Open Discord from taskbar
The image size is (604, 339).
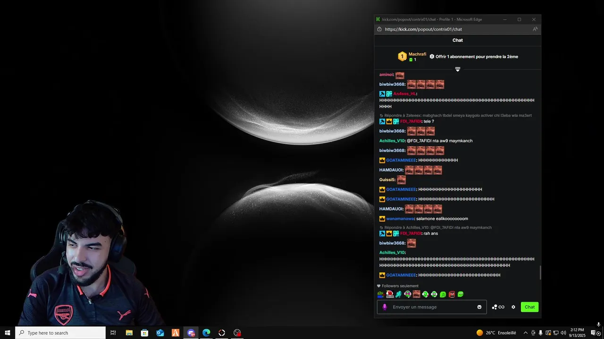click(x=191, y=333)
